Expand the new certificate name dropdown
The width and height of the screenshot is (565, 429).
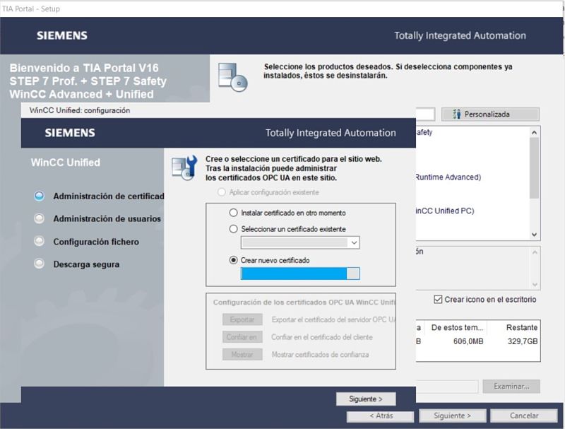pyautogui.click(x=354, y=274)
